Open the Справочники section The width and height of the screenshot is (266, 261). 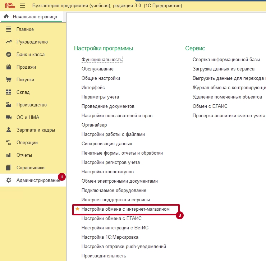click(31, 168)
